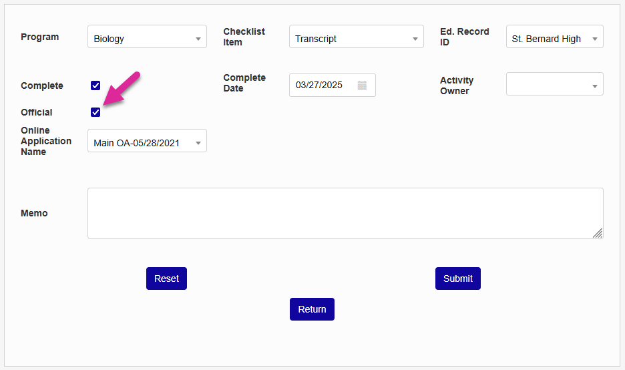The image size is (625, 370).
Task: Toggle the Official checkbox
Action: click(x=95, y=112)
